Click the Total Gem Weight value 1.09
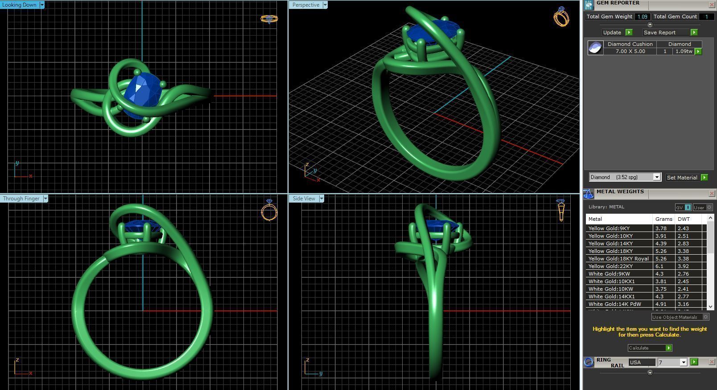Viewport: 717px width, 390px height. [x=642, y=16]
